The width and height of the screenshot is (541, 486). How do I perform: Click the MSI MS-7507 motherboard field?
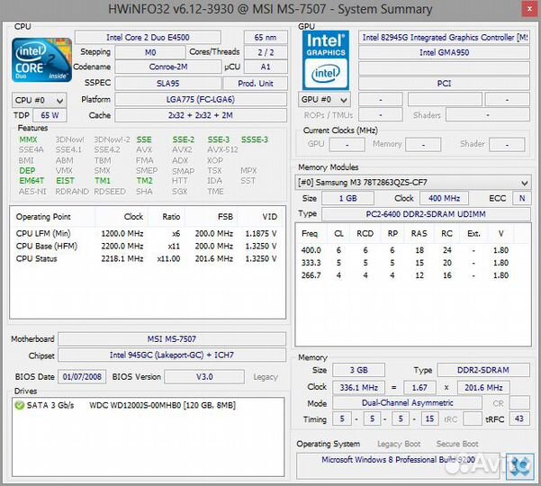pyautogui.click(x=172, y=339)
